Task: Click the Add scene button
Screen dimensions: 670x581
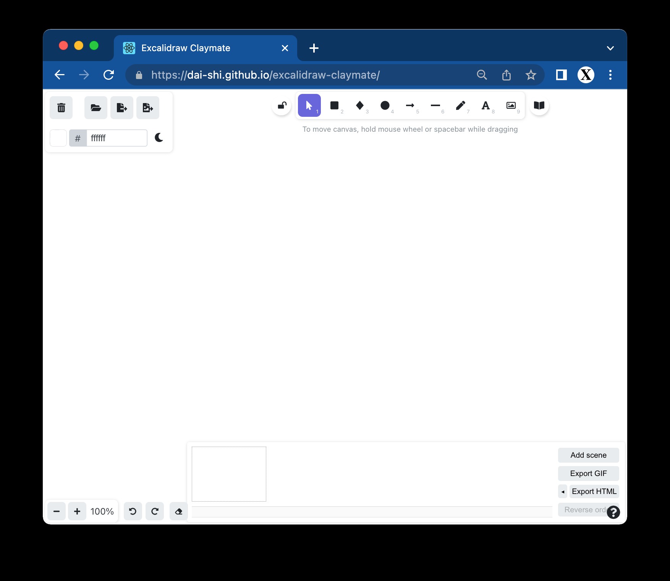Action: coord(588,455)
